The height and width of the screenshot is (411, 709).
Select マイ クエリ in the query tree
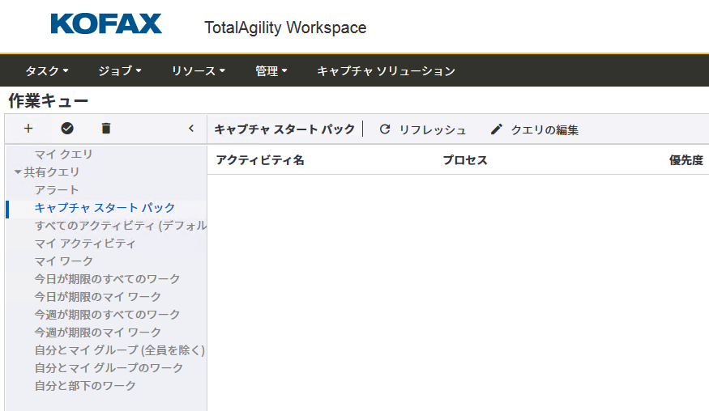pos(63,155)
